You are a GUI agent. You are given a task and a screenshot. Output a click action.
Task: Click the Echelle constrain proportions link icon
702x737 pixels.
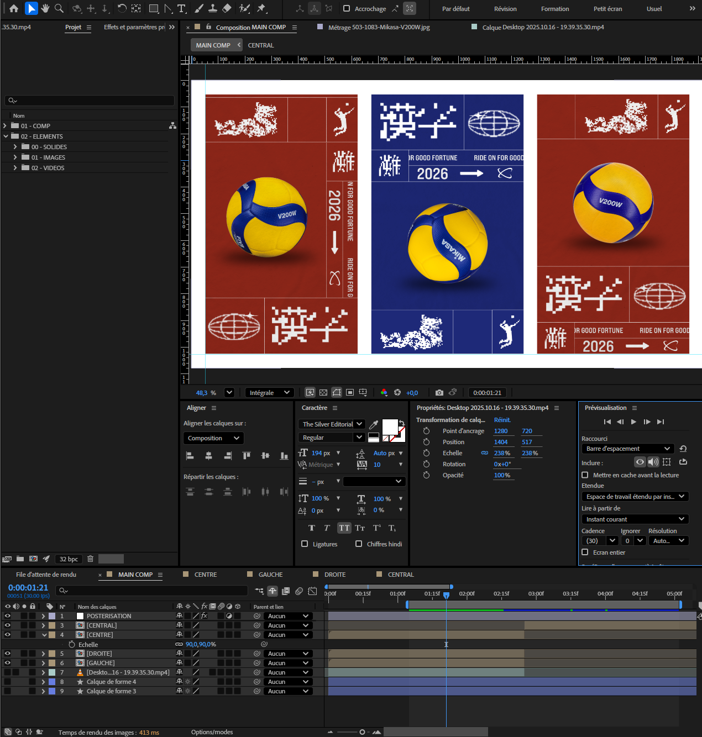pyautogui.click(x=485, y=453)
